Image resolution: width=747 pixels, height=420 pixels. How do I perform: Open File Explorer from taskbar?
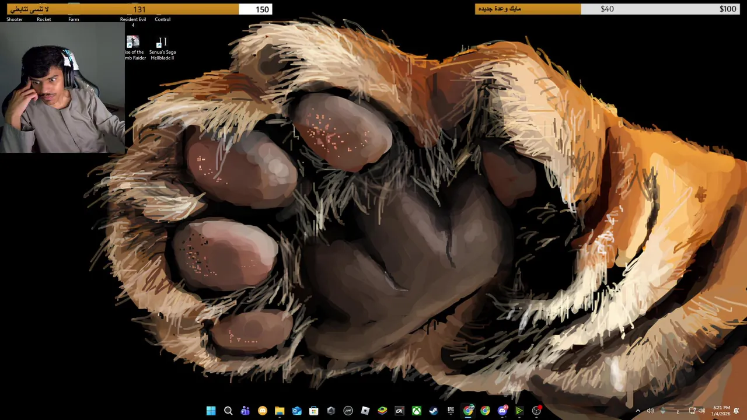(280, 411)
